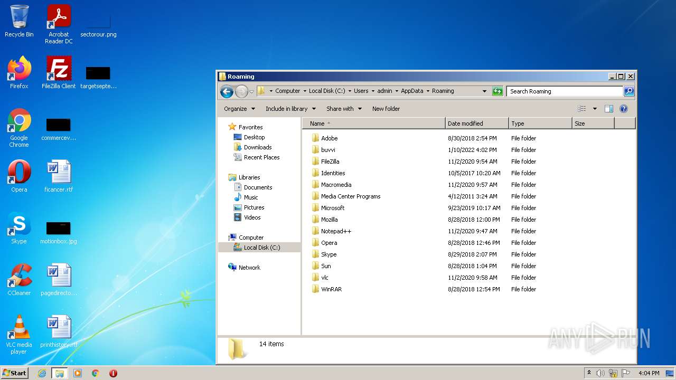Select the Sun folder
Screen dimensions: 676x380
coord(326,266)
